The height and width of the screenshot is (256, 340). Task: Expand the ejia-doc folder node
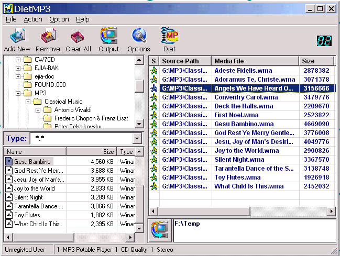click(x=18, y=76)
